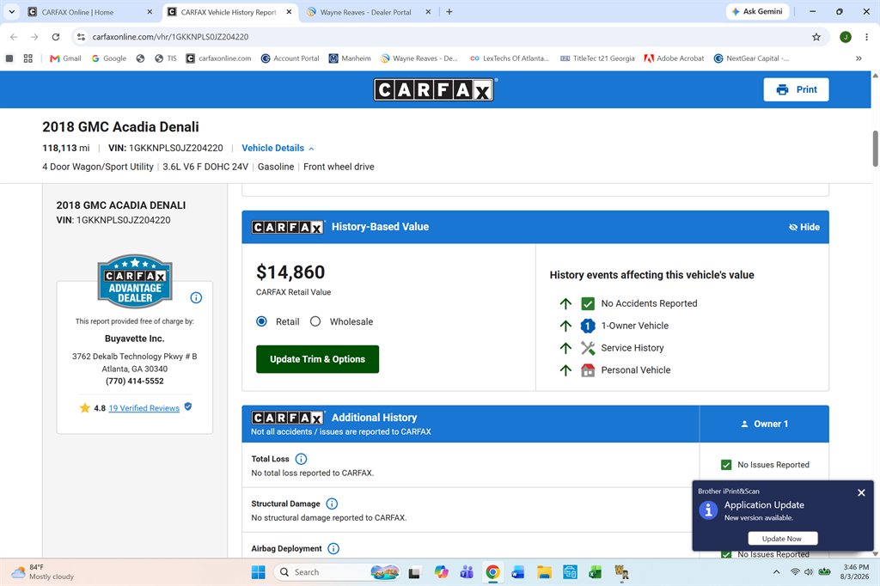Open Excel from taskbar
The image size is (880, 586).
[x=595, y=572]
